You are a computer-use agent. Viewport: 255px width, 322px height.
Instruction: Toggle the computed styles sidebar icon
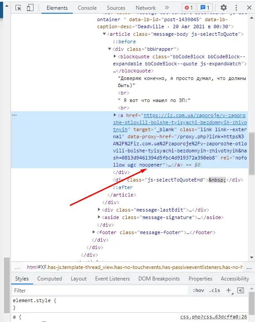pyautogui.click(x=240, y=290)
